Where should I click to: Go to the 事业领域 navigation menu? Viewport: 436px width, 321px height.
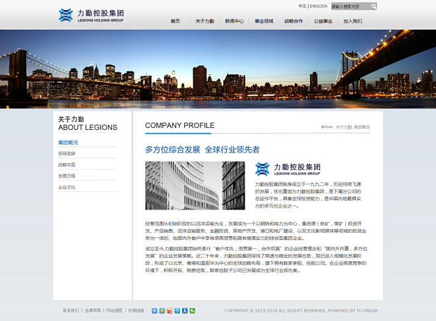(x=264, y=21)
